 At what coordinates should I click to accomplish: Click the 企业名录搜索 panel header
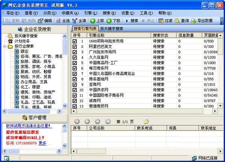point(34,29)
